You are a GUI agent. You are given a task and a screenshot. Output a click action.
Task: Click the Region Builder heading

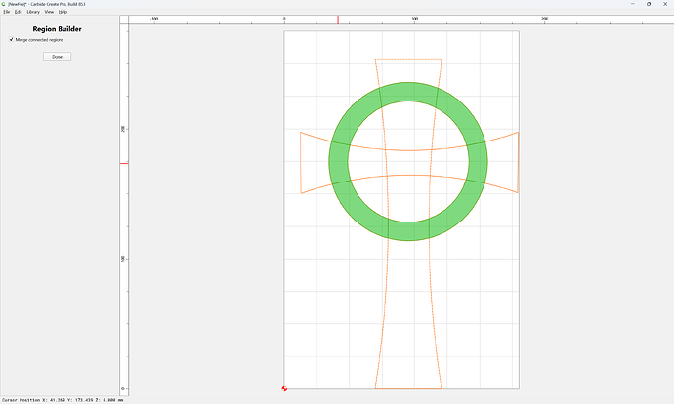click(x=58, y=29)
